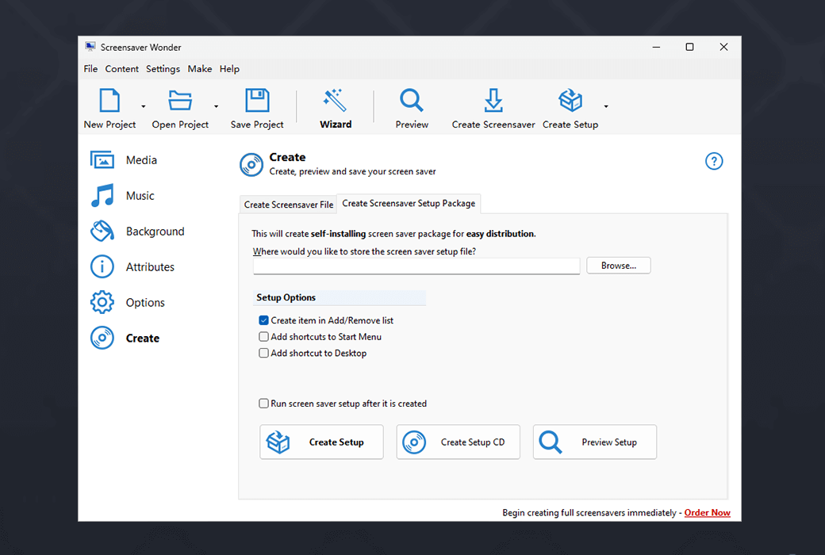Image resolution: width=825 pixels, height=555 pixels.
Task: Open the Make menu
Action: pyautogui.click(x=200, y=69)
